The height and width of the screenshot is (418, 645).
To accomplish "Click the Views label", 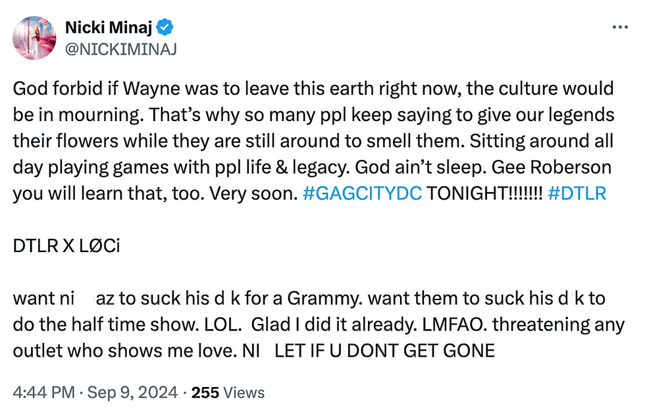I will [x=244, y=393].
